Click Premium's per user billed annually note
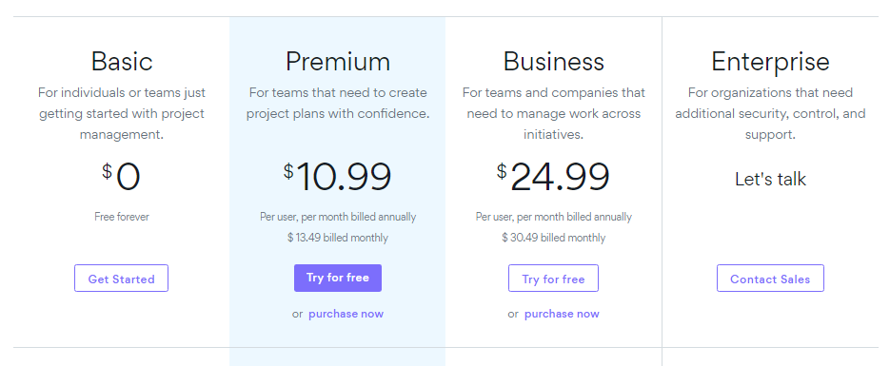890x366 pixels. pos(338,217)
